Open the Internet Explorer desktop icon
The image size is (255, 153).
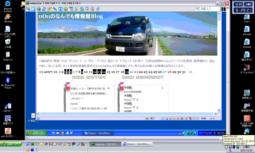(8, 6)
